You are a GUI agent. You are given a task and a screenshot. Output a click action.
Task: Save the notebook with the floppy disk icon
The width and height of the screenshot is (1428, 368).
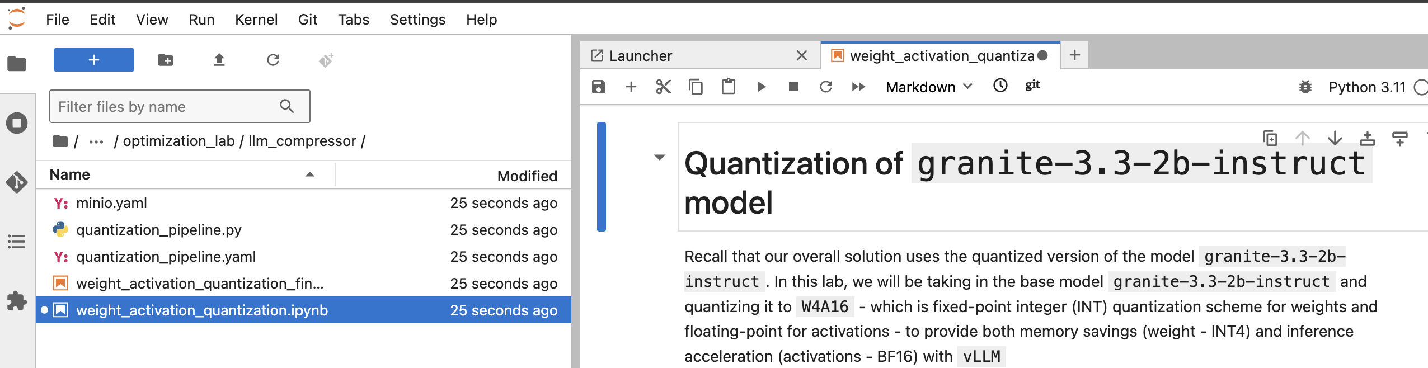point(598,87)
